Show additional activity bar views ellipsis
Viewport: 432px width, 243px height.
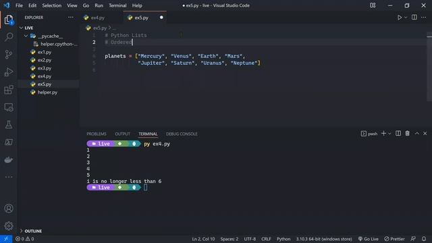click(x=9, y=177)
